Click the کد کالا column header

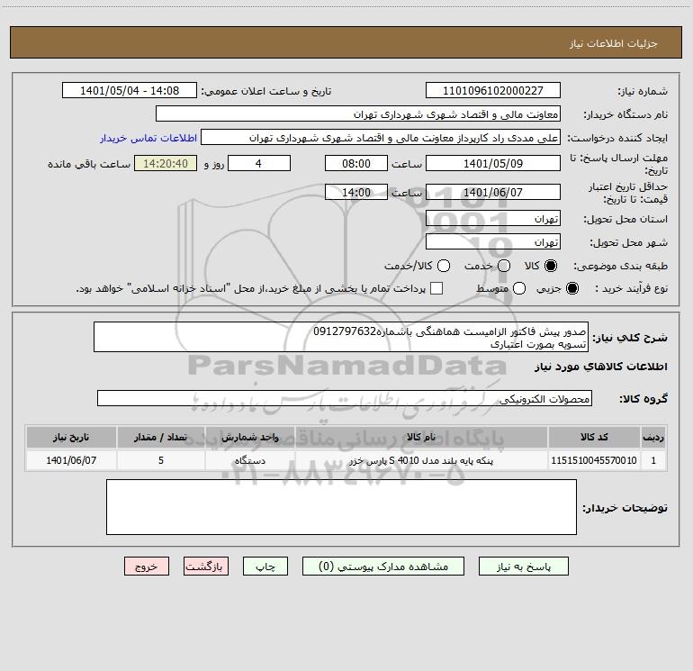pos(594,438)
